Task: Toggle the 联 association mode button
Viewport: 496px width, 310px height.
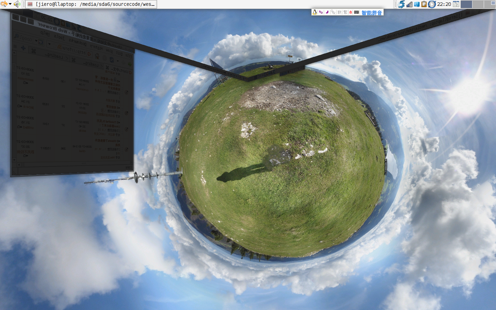Action: point(339,12)
